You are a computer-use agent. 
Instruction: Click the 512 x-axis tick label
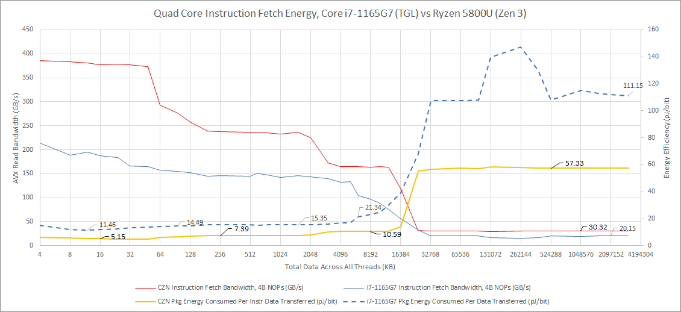coord(250,254)
